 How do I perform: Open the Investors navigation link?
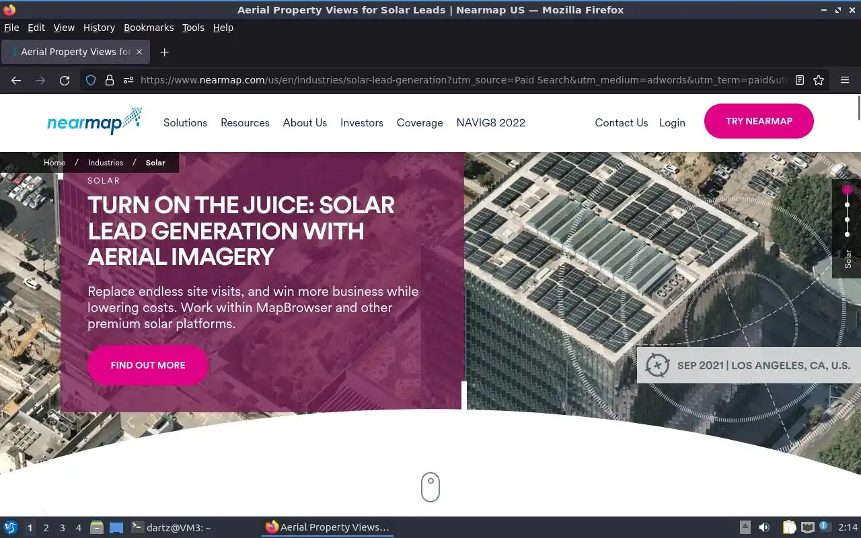point(362,122)
